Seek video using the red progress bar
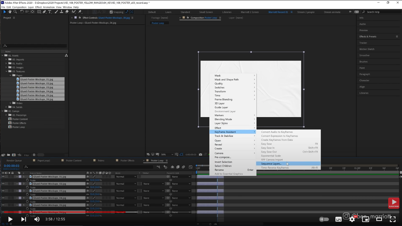Screen dimensions: 402x226 (x=64, y=212)
